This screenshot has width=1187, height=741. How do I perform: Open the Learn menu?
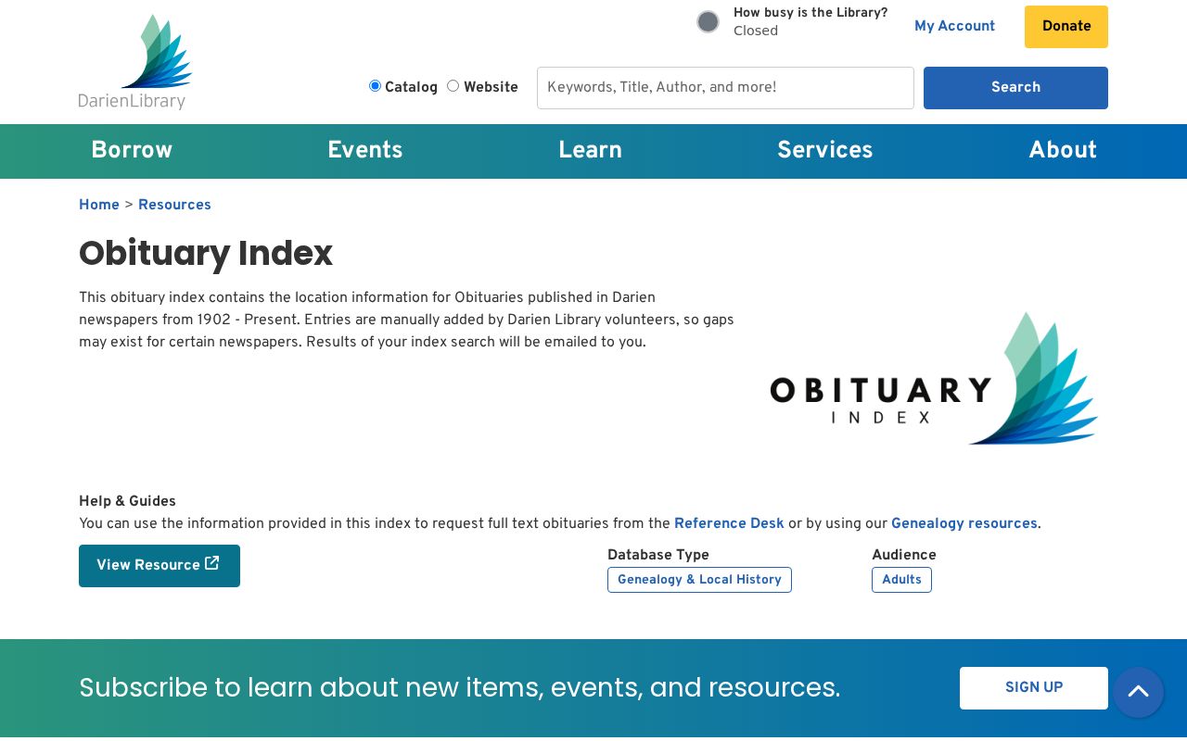590,150
